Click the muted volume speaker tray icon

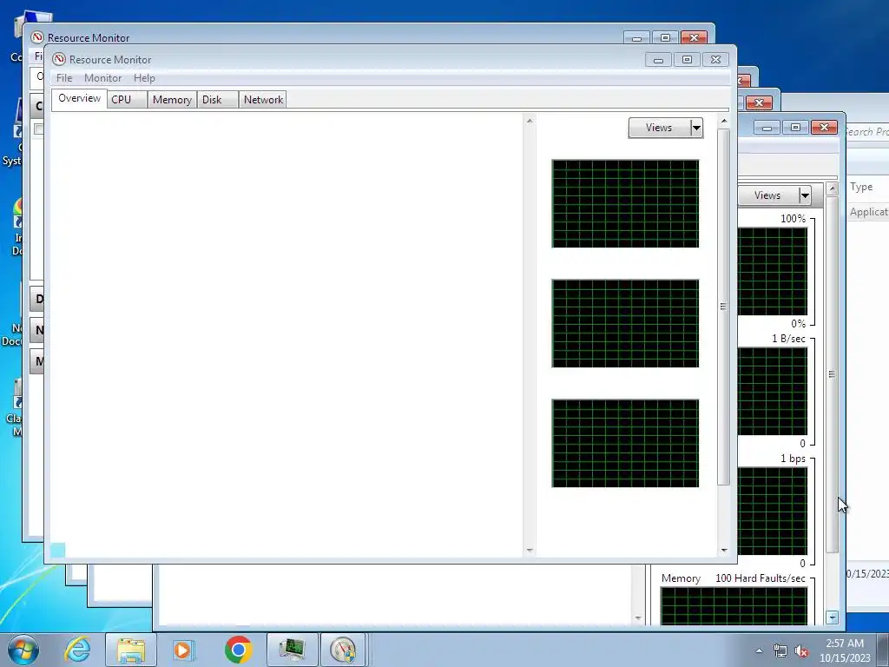(801, 651)
